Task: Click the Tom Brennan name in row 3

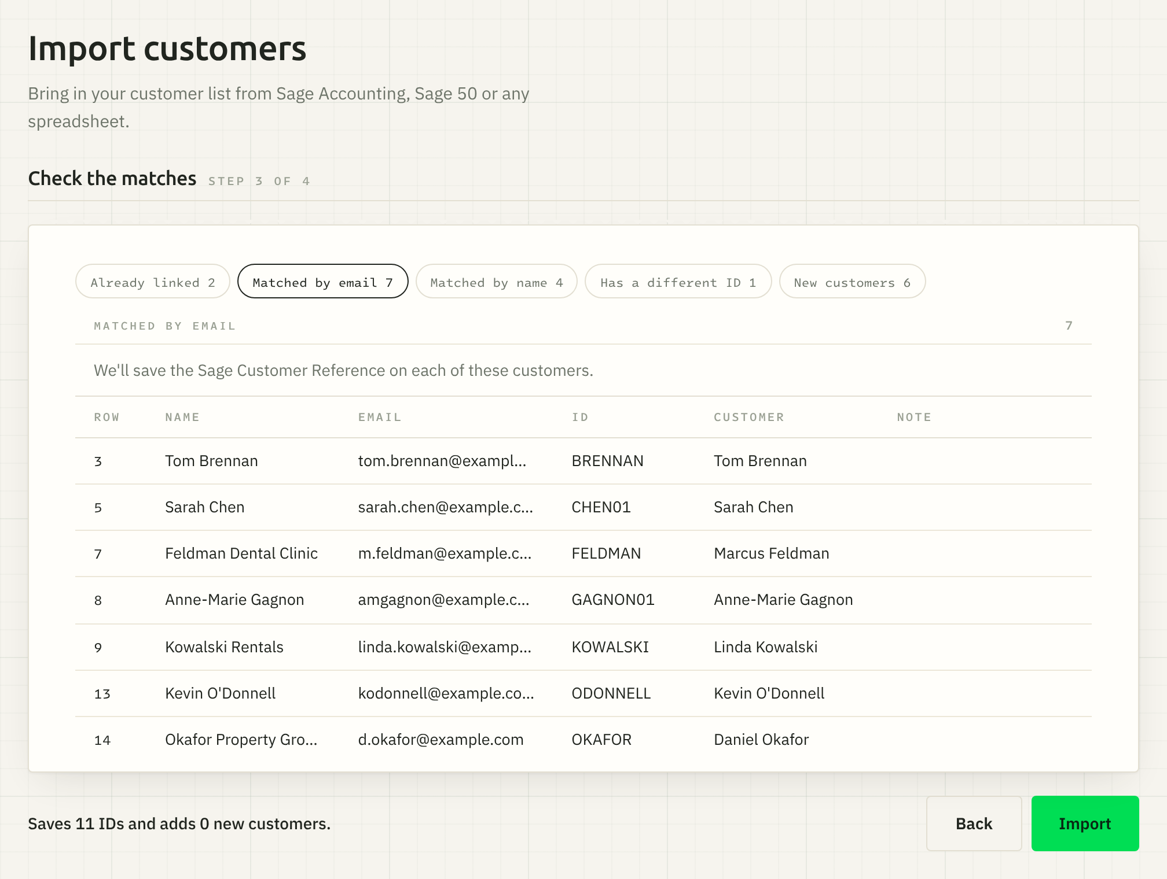Action: click(211, 461)
